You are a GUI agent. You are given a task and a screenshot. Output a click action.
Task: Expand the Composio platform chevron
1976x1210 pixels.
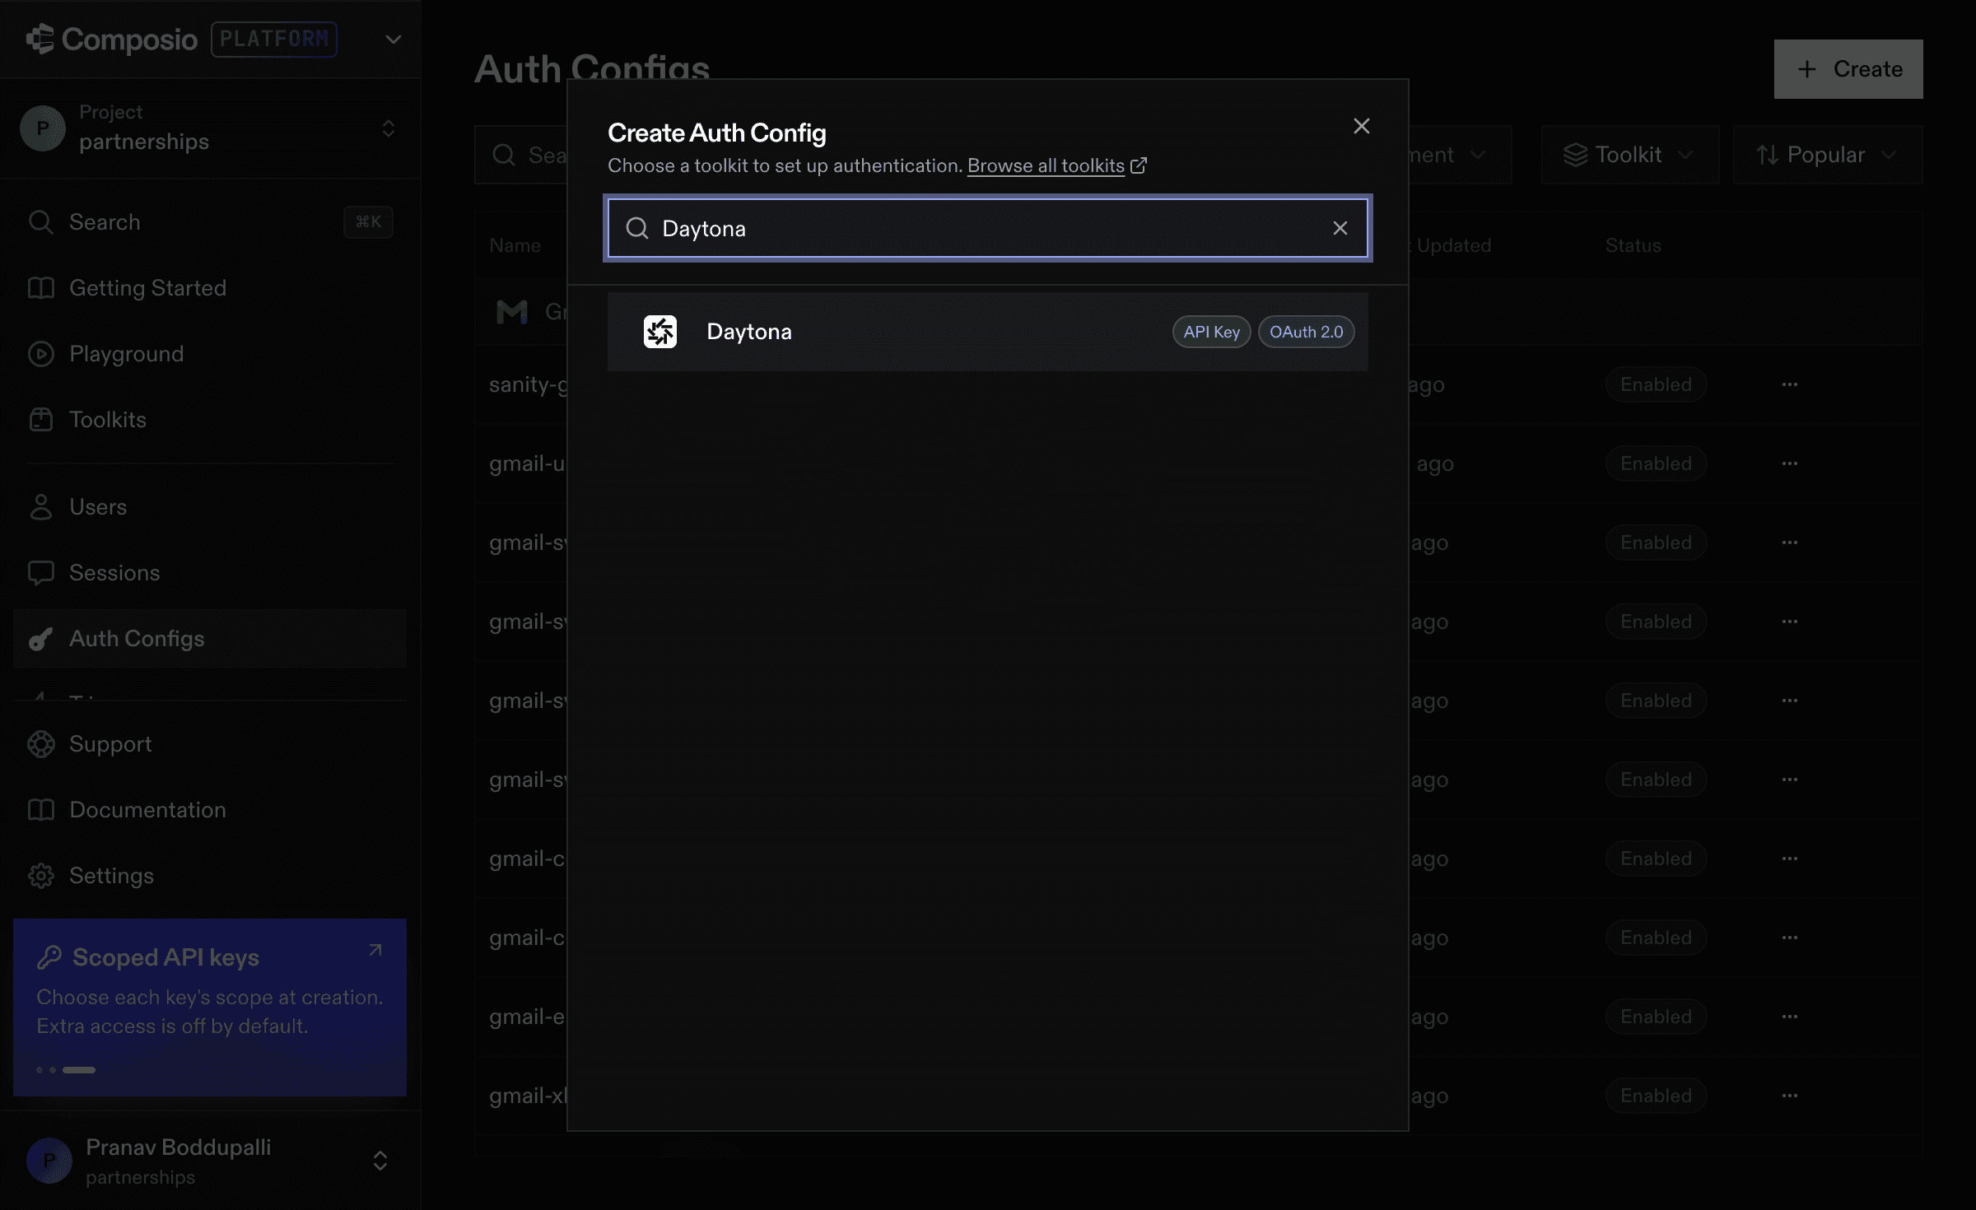coord(394,40)
